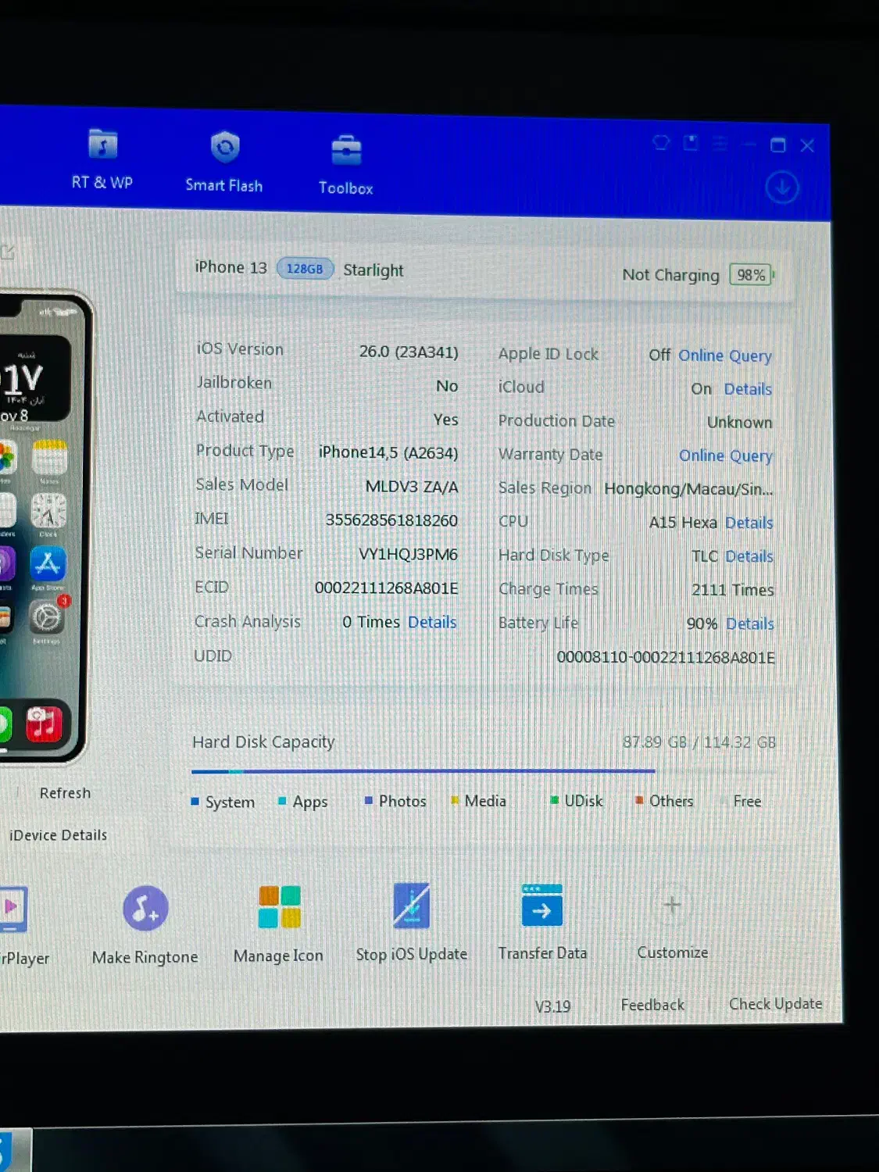
Task: Click the Manage Icon tool icon
Action: tap(280, 907)
